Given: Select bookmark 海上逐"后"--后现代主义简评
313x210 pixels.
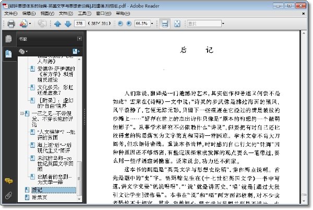Looking at the screenshot, I should point(54,148).
